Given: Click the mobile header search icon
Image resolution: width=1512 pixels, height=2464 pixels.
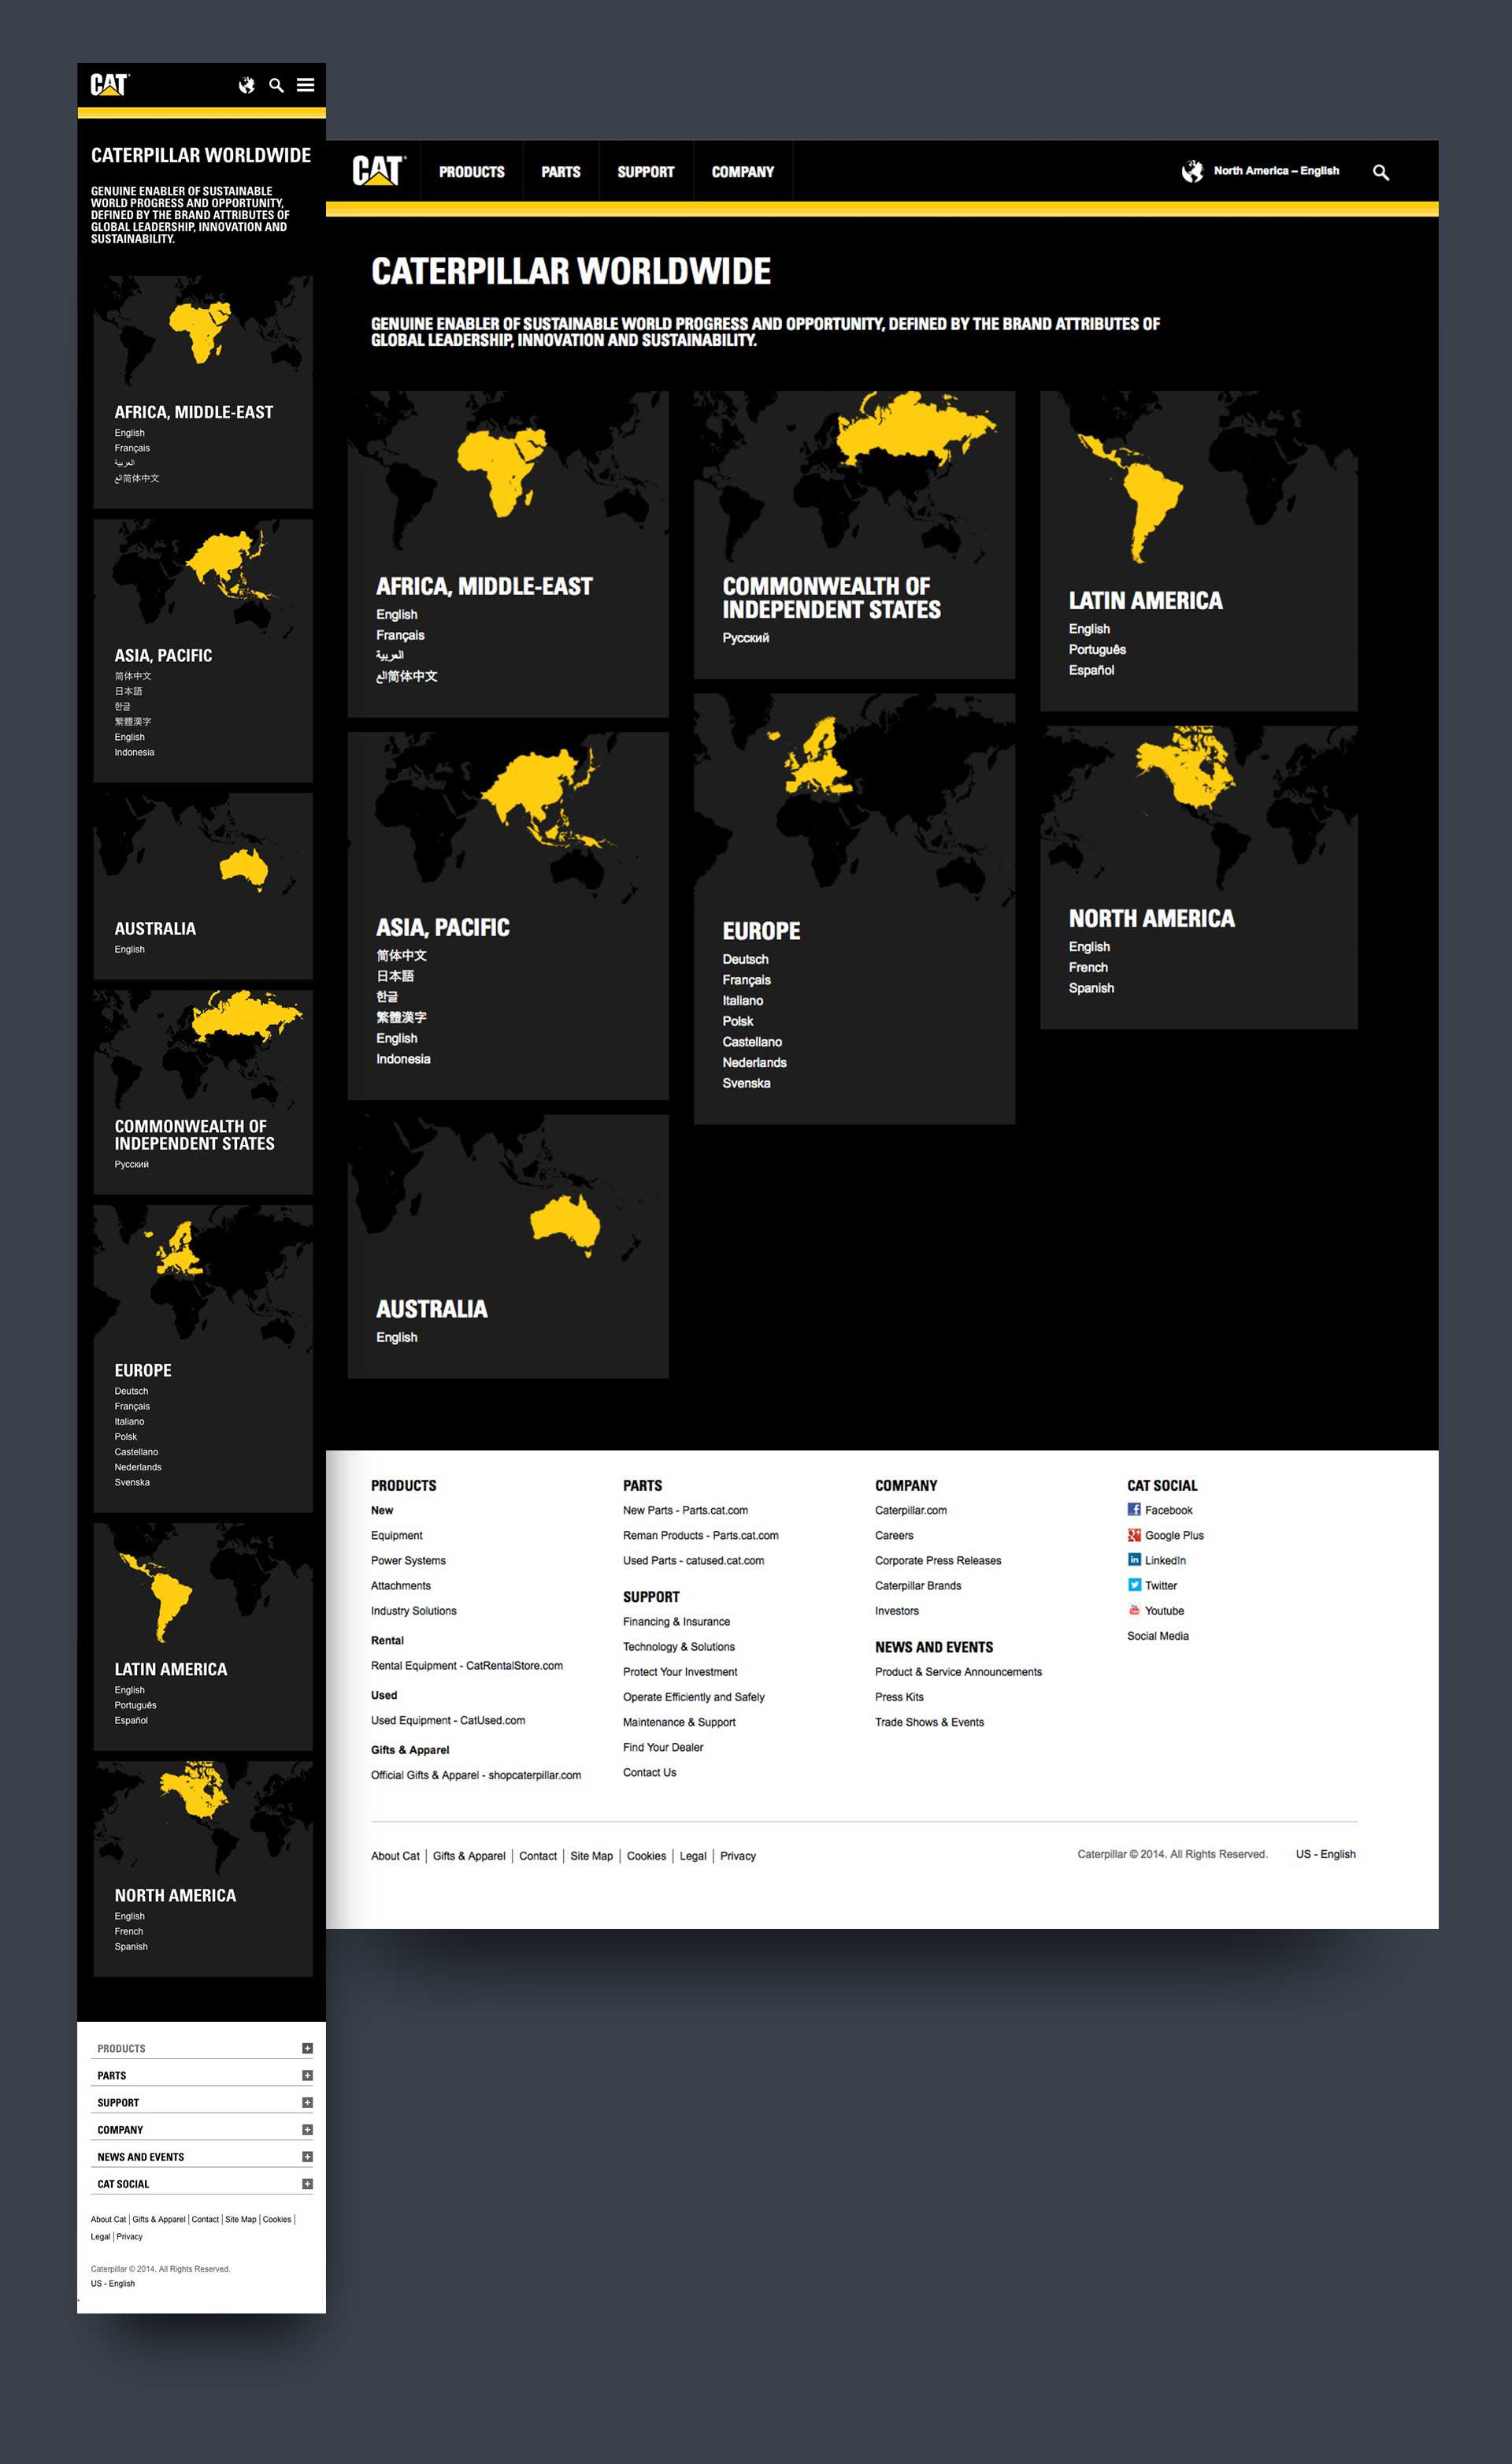Looking at the screenshot, I should tap(276, 85).
